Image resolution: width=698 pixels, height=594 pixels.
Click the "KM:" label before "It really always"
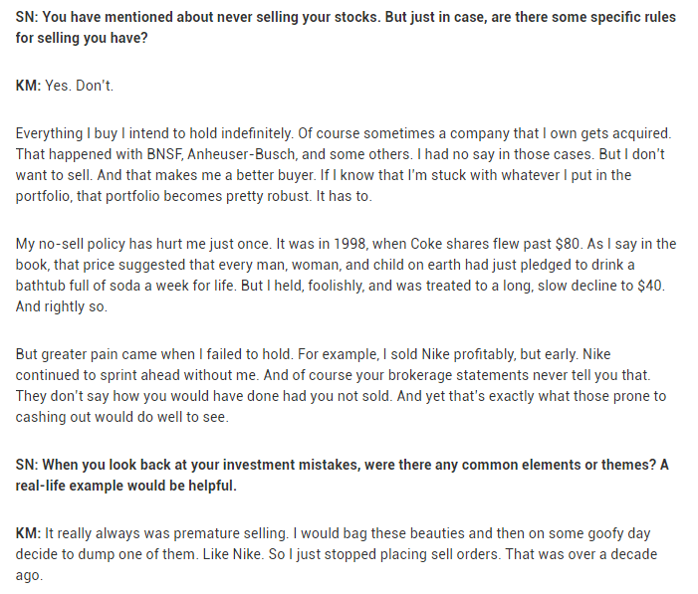[28, 532]
